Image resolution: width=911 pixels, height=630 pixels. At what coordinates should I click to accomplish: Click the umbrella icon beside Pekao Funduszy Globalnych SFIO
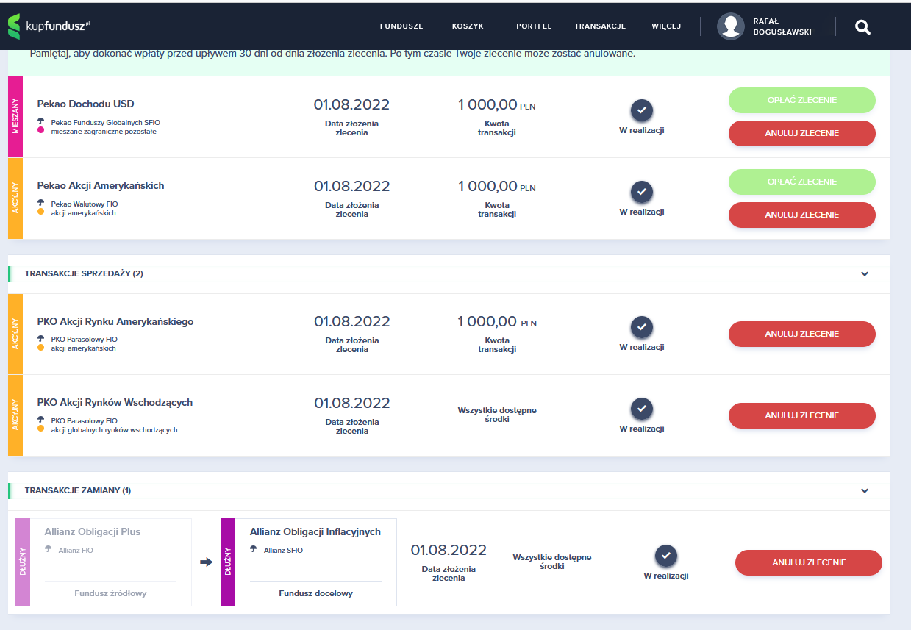(x=41, y=121)
